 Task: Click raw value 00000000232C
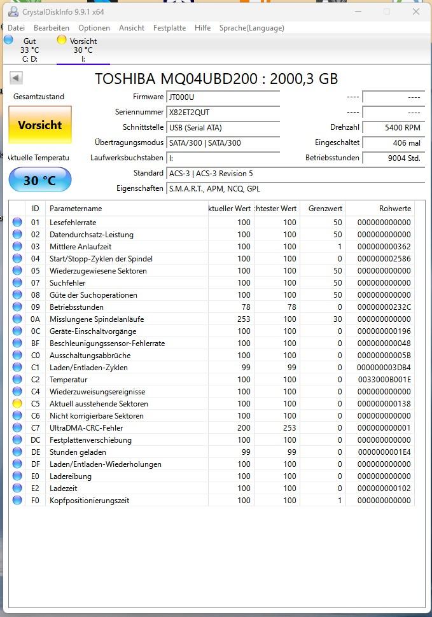(384, 307)
